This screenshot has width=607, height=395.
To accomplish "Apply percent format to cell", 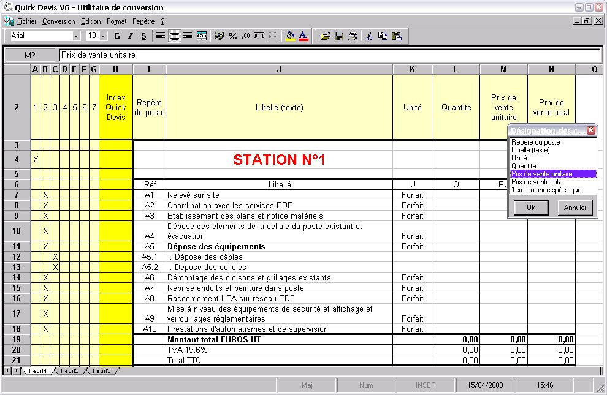I will (232, 36).
